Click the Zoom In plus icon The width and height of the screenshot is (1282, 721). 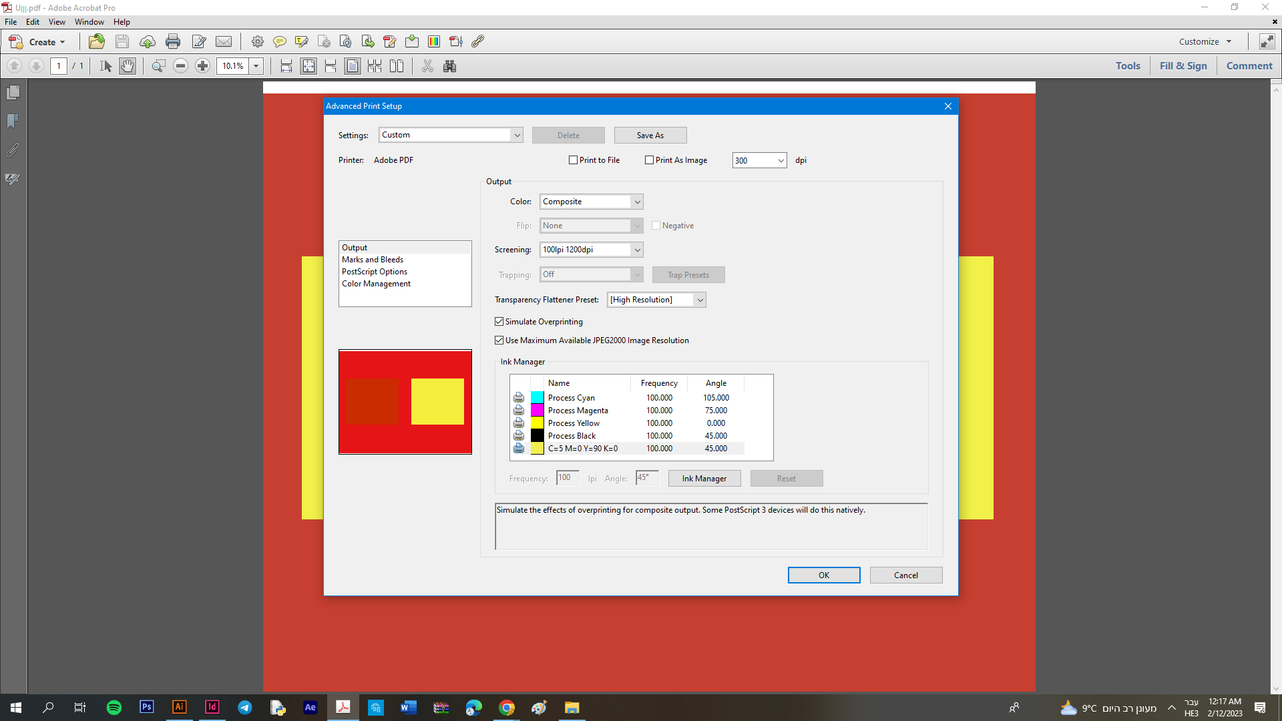203,66
